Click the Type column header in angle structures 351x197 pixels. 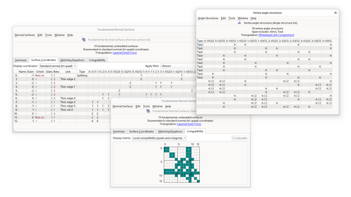[200, 41]
